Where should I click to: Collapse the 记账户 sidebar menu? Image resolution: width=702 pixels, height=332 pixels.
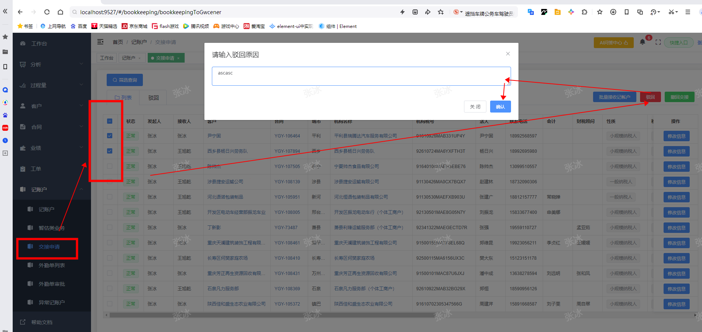click(x=52, y=190)
